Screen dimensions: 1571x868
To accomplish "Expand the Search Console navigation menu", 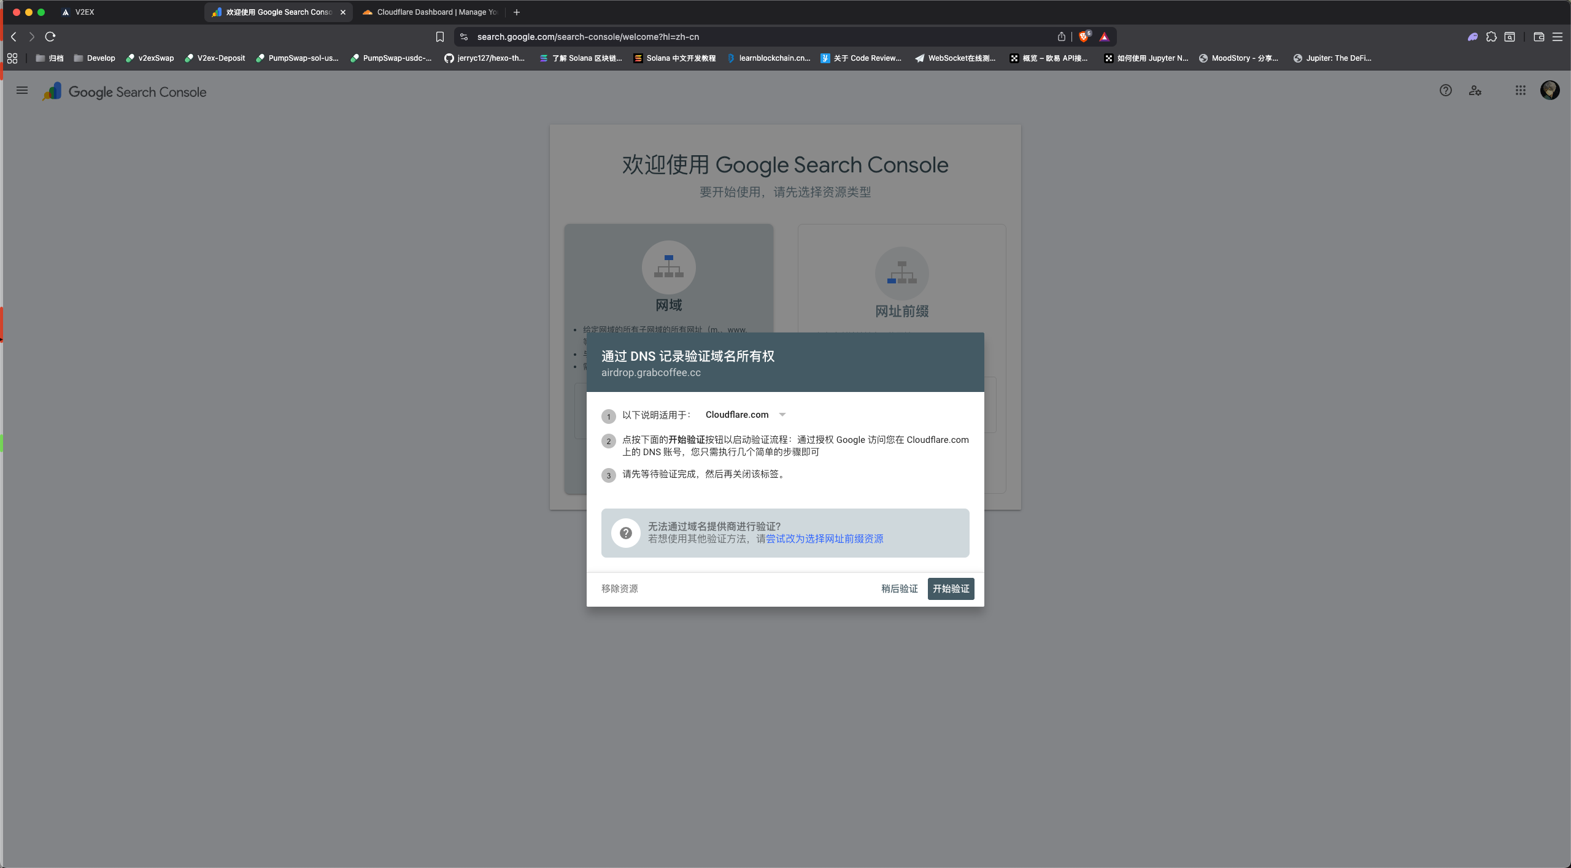I will (x=21, y=90).
